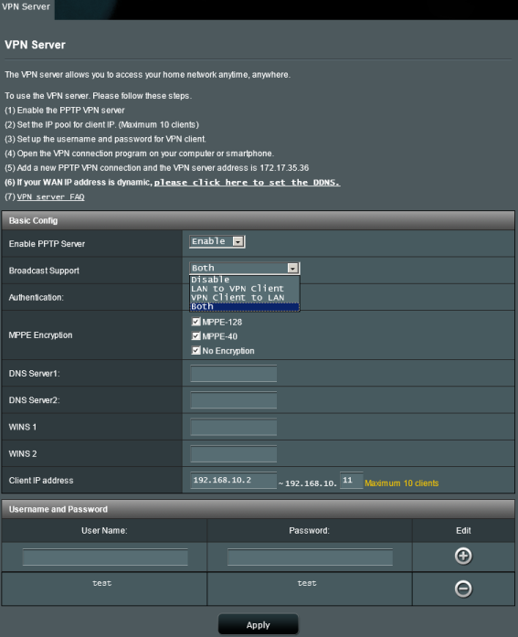Image resolution: width=518 pixels, height=637 pixels.
Task: Click the new User Name input field
Action: (105, 557)
